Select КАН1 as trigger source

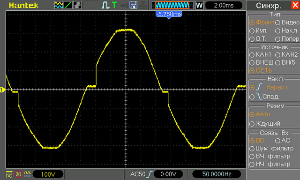tap(260, 55)
